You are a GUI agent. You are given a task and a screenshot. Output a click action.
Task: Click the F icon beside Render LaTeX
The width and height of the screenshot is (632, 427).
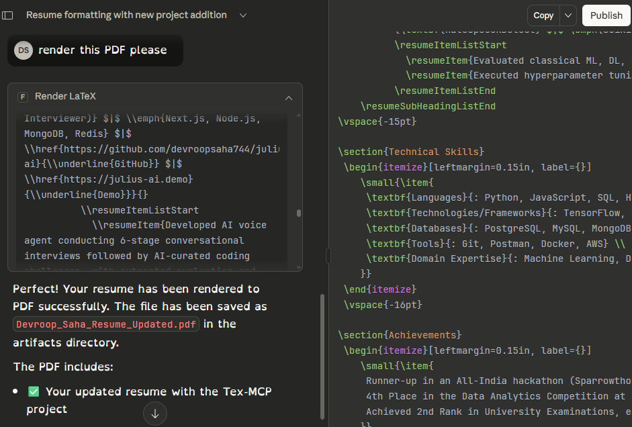click(23, 97)
